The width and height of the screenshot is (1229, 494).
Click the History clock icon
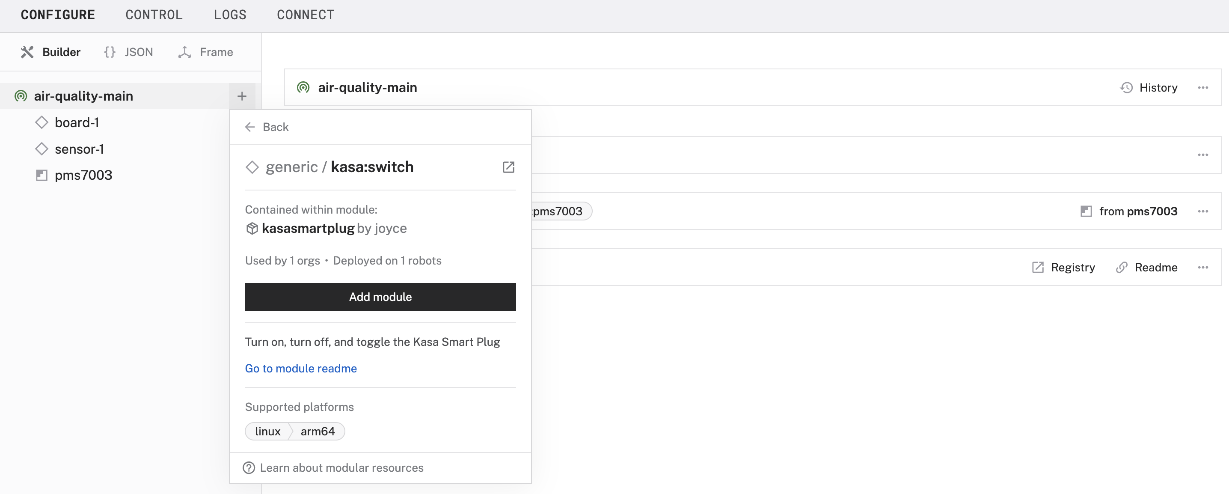point(1126,87)
